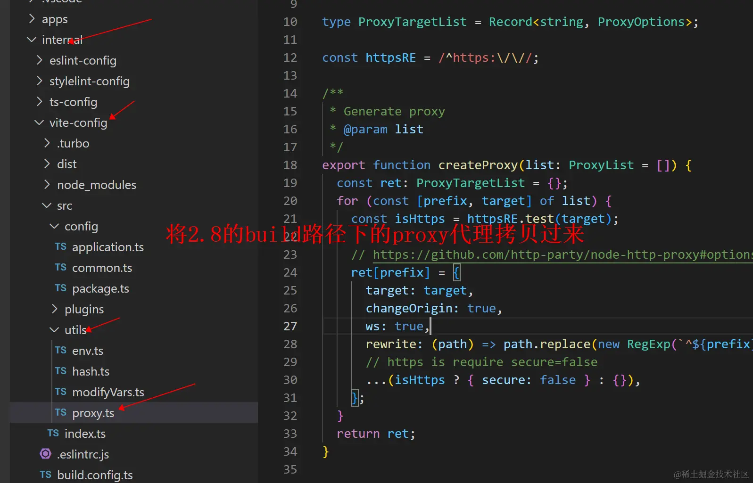Click TypeScript icon of env.ts
753x483 pixels.
pos(60,350)
